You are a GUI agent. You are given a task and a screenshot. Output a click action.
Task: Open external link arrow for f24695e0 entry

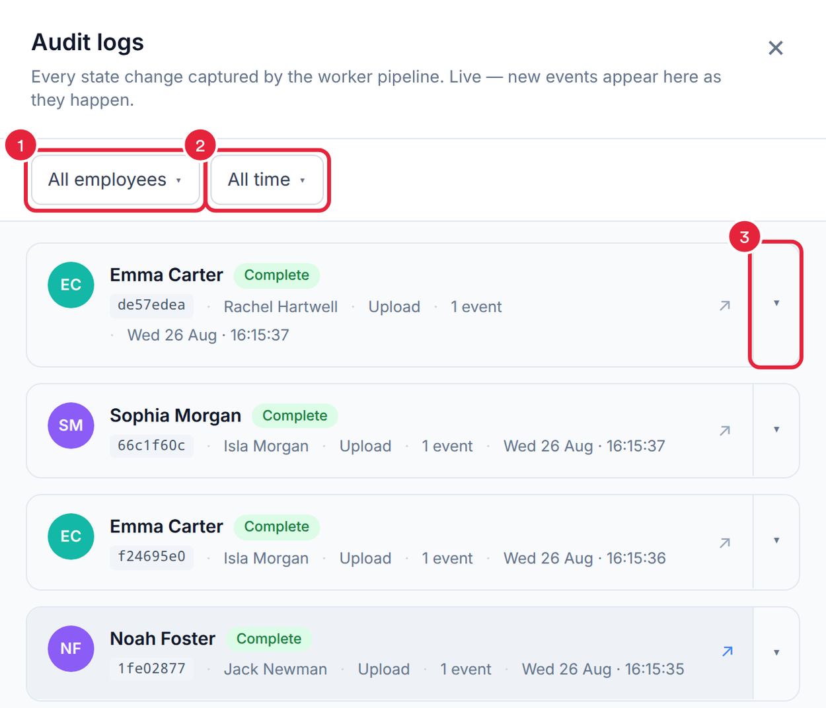725,543
